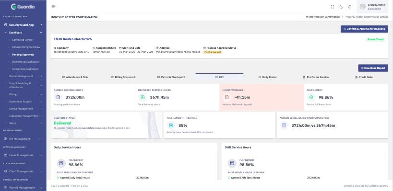Click the Address location pin icon
This screenshot has width=393, height=191.
157,48
